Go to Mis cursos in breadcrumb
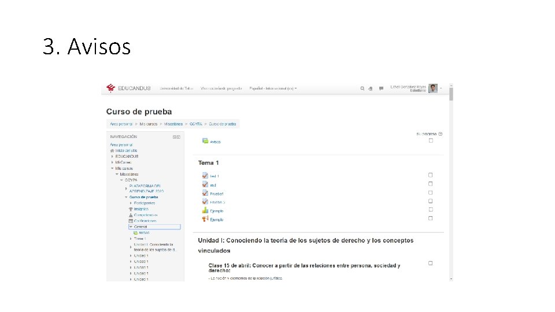 [x=149, y=124]
